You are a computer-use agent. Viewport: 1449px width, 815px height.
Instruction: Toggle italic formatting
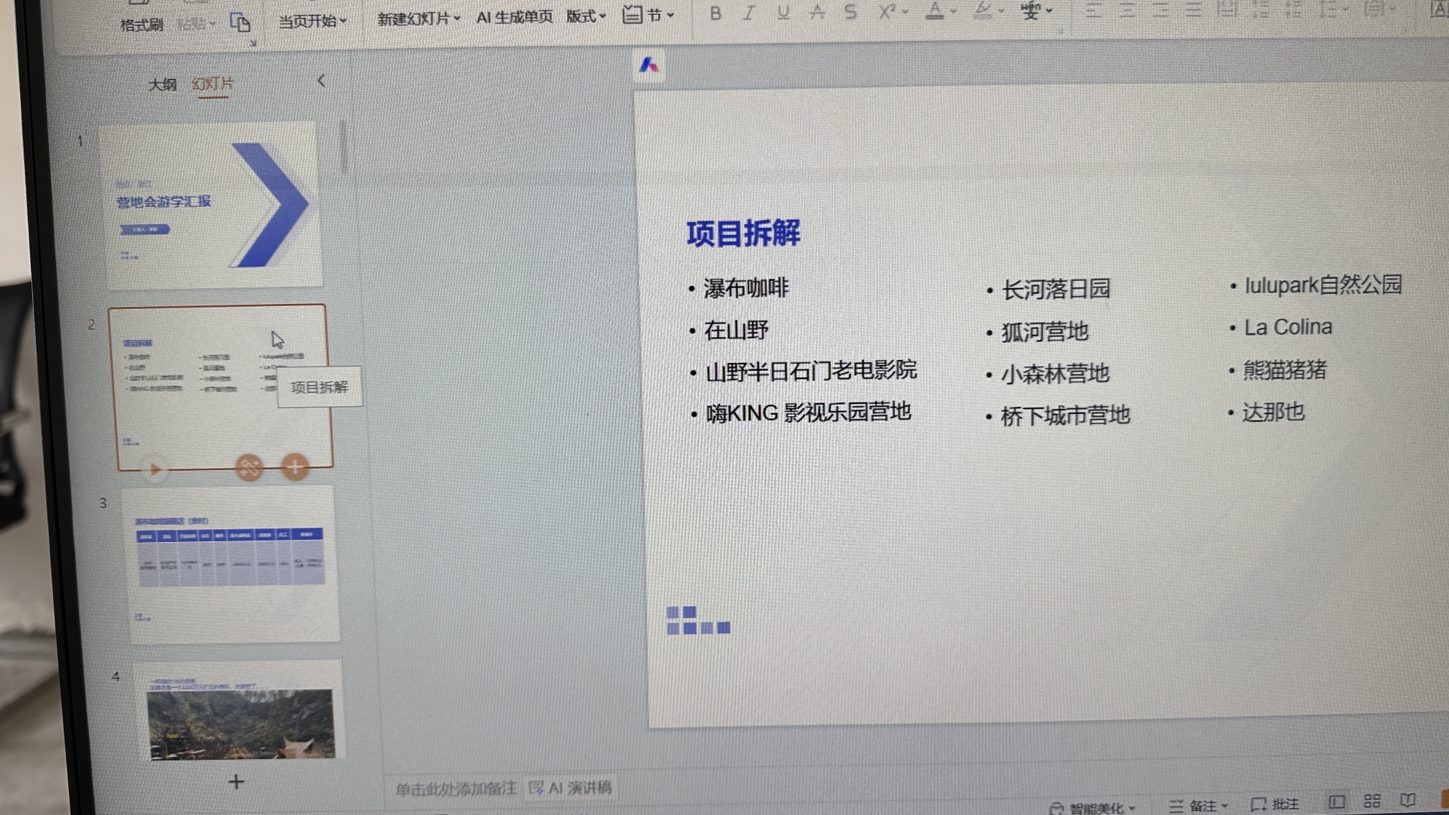tap(748, 13)
